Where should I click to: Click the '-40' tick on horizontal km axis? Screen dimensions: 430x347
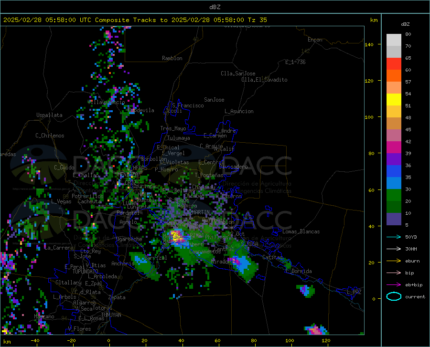click(x=35, y=340)
